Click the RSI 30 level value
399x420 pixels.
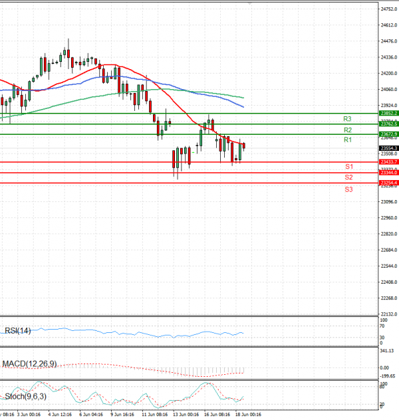click(382, 338)
